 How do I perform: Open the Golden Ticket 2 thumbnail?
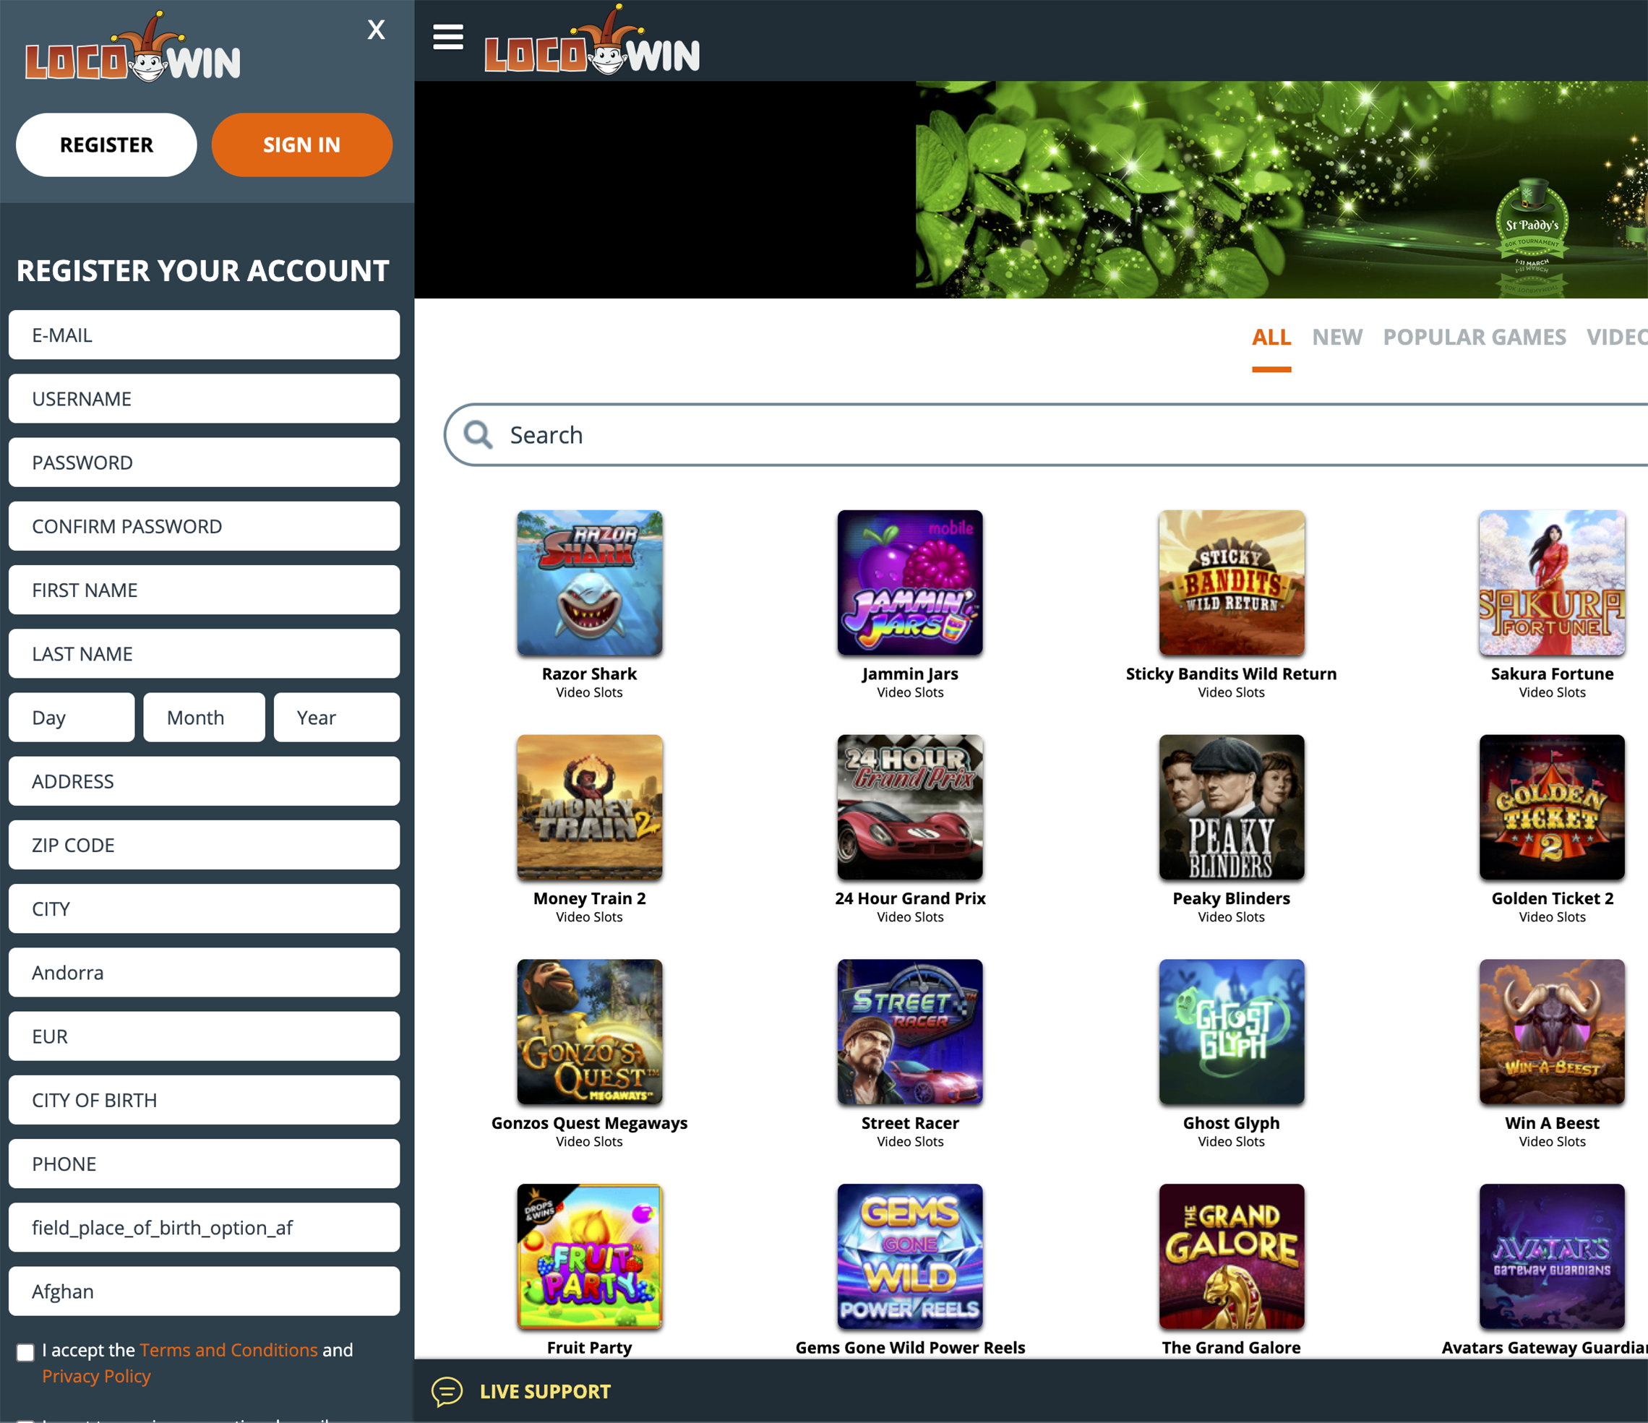(x=1552, y=807)
